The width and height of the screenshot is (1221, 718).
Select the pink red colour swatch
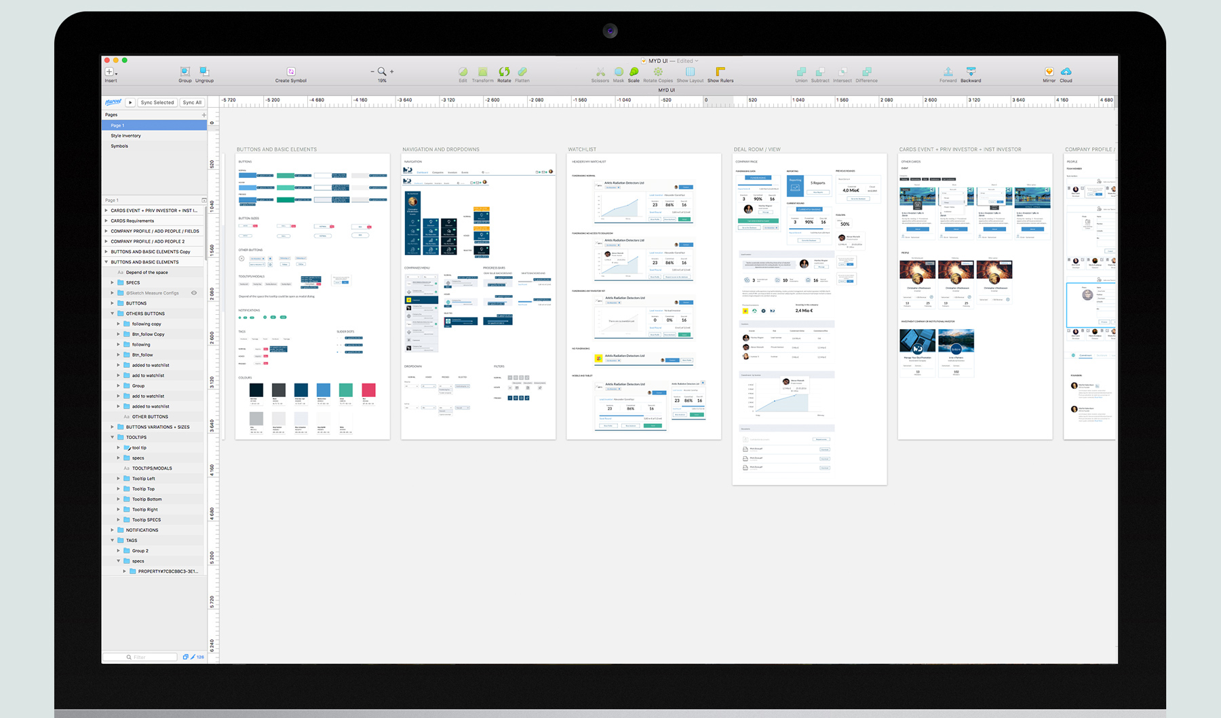(x=368, y=390)
